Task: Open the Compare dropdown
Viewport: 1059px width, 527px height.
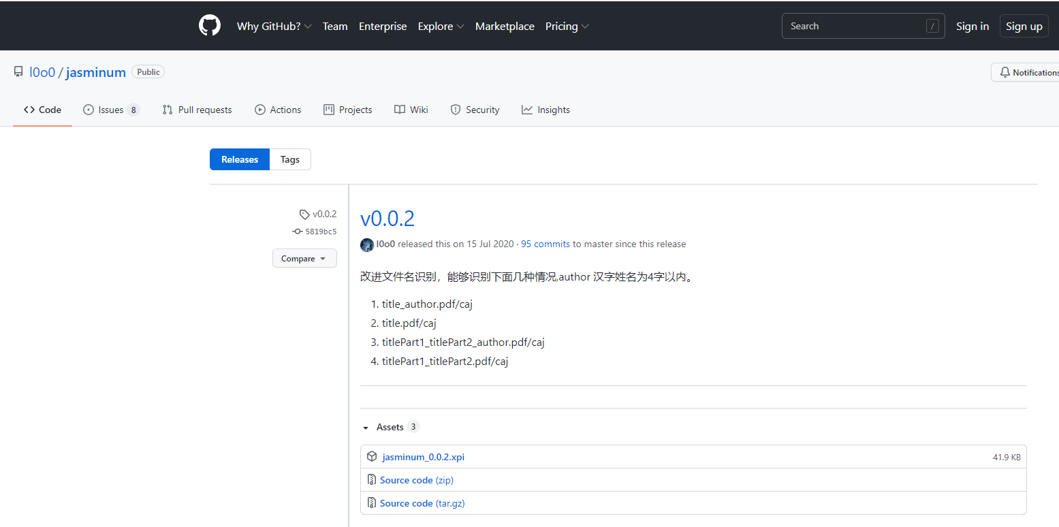Action: (x=304, y=258)
